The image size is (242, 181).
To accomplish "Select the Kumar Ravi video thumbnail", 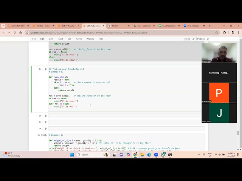I will (219, 52).
